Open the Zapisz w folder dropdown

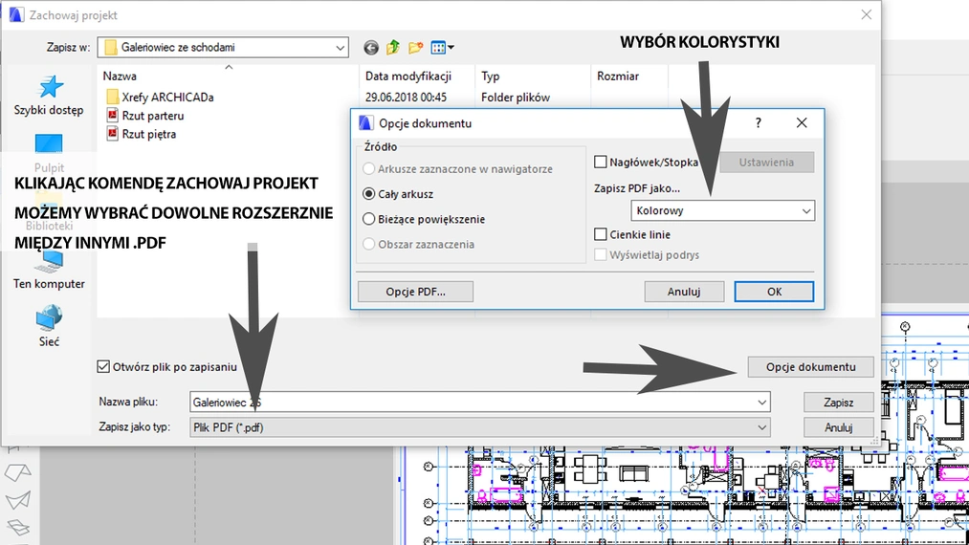(x=224, y=47)
